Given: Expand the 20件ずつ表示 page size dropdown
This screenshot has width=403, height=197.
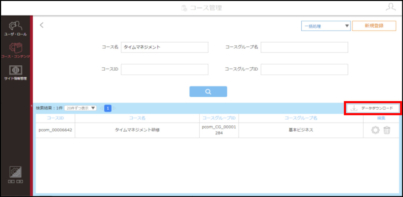Looking at the screenshot, I should click(80, 108).
